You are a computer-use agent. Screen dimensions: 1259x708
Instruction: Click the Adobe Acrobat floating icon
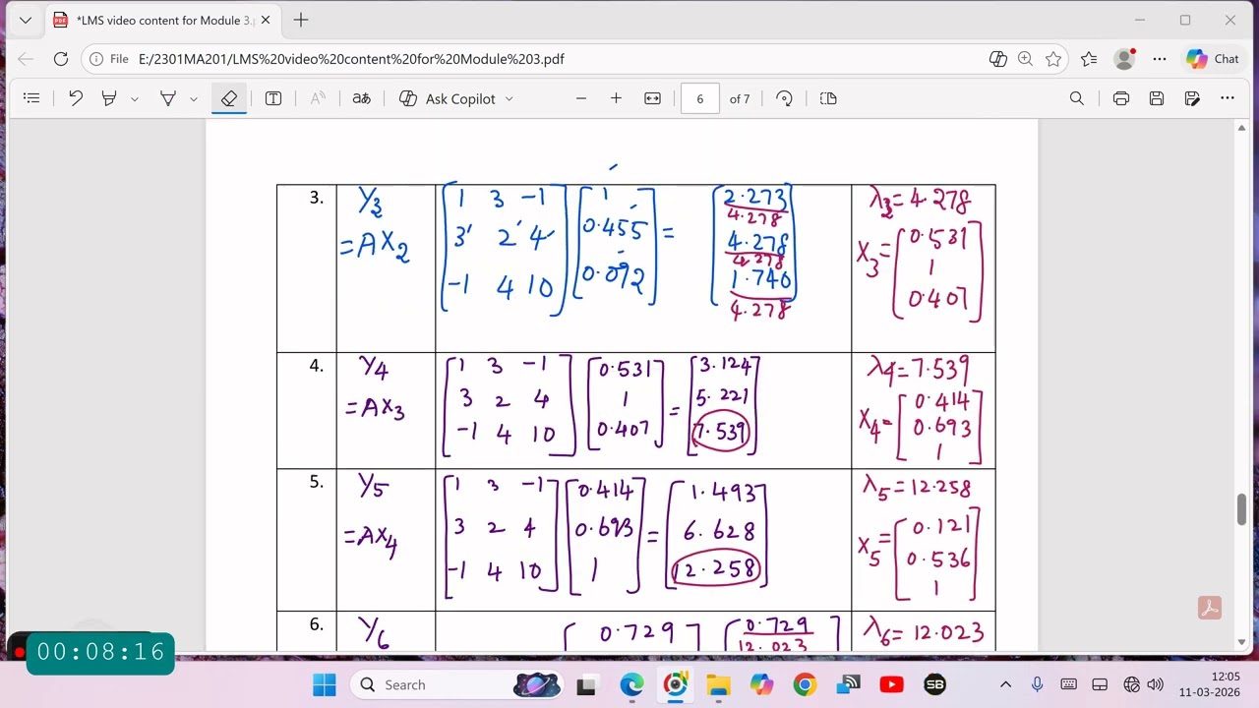click(x=1210, y=608)
